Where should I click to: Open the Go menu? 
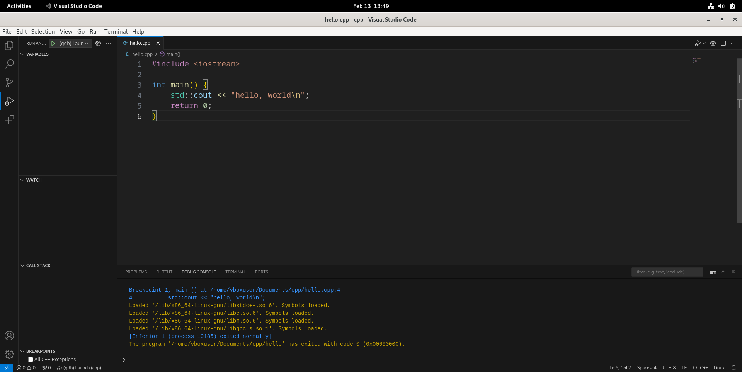(x=81, y=32)
